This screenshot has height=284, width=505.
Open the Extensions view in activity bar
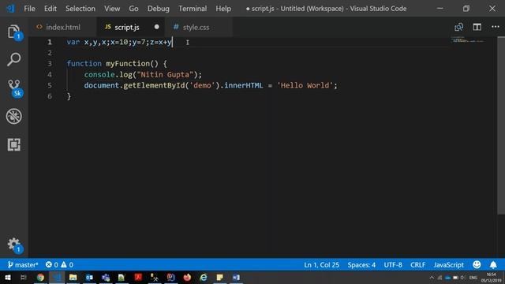coord(14,144)
